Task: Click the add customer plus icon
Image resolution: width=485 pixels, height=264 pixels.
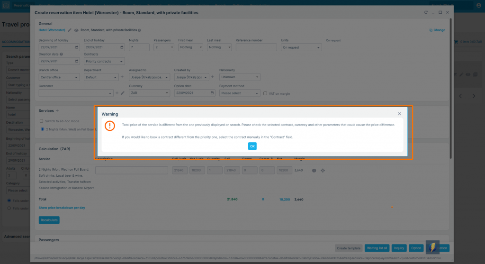Action: [x=117, y=93]
